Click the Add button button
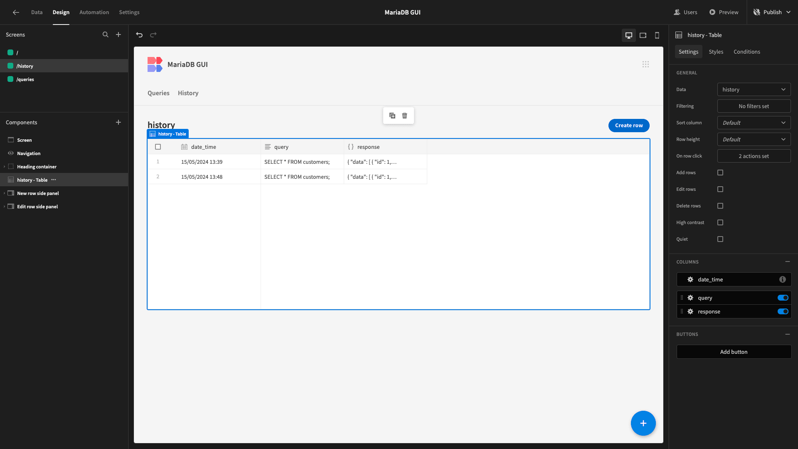 click(734, 352)
